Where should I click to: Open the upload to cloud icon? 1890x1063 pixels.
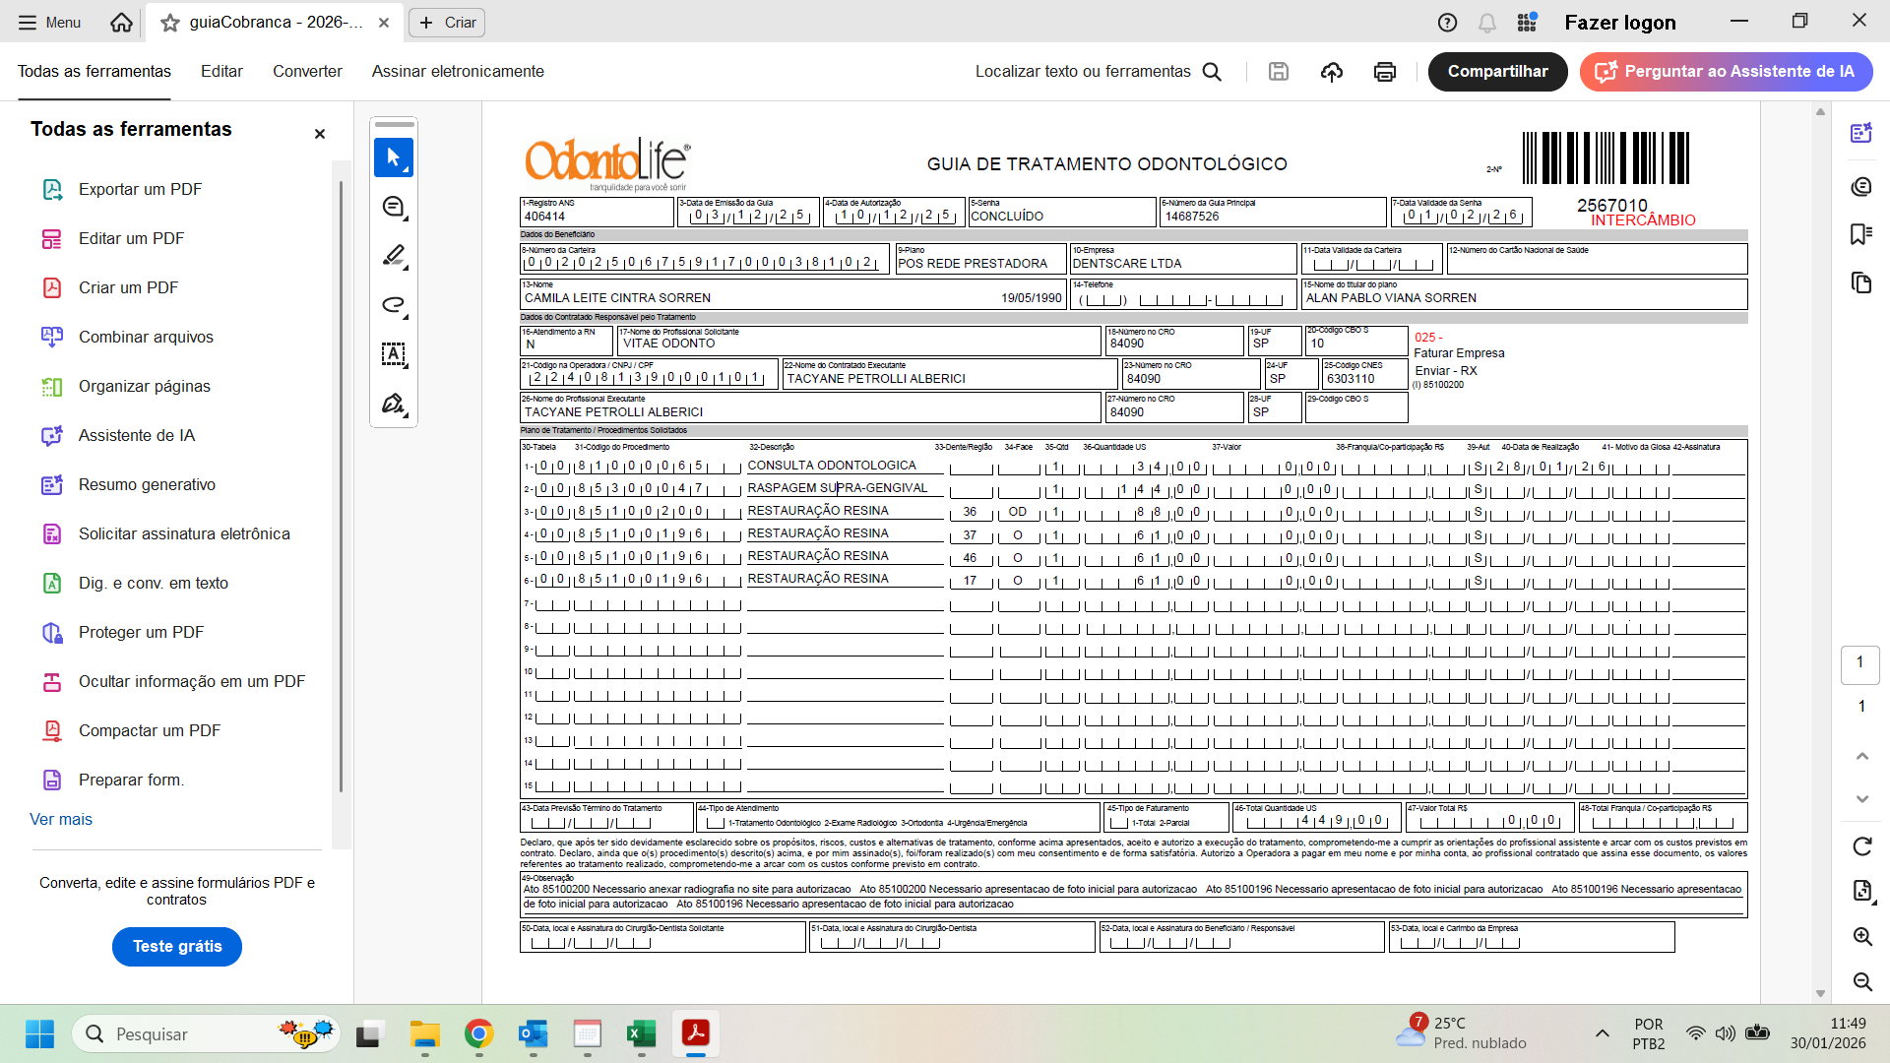pyautogui.click(x=1331, y=72)
